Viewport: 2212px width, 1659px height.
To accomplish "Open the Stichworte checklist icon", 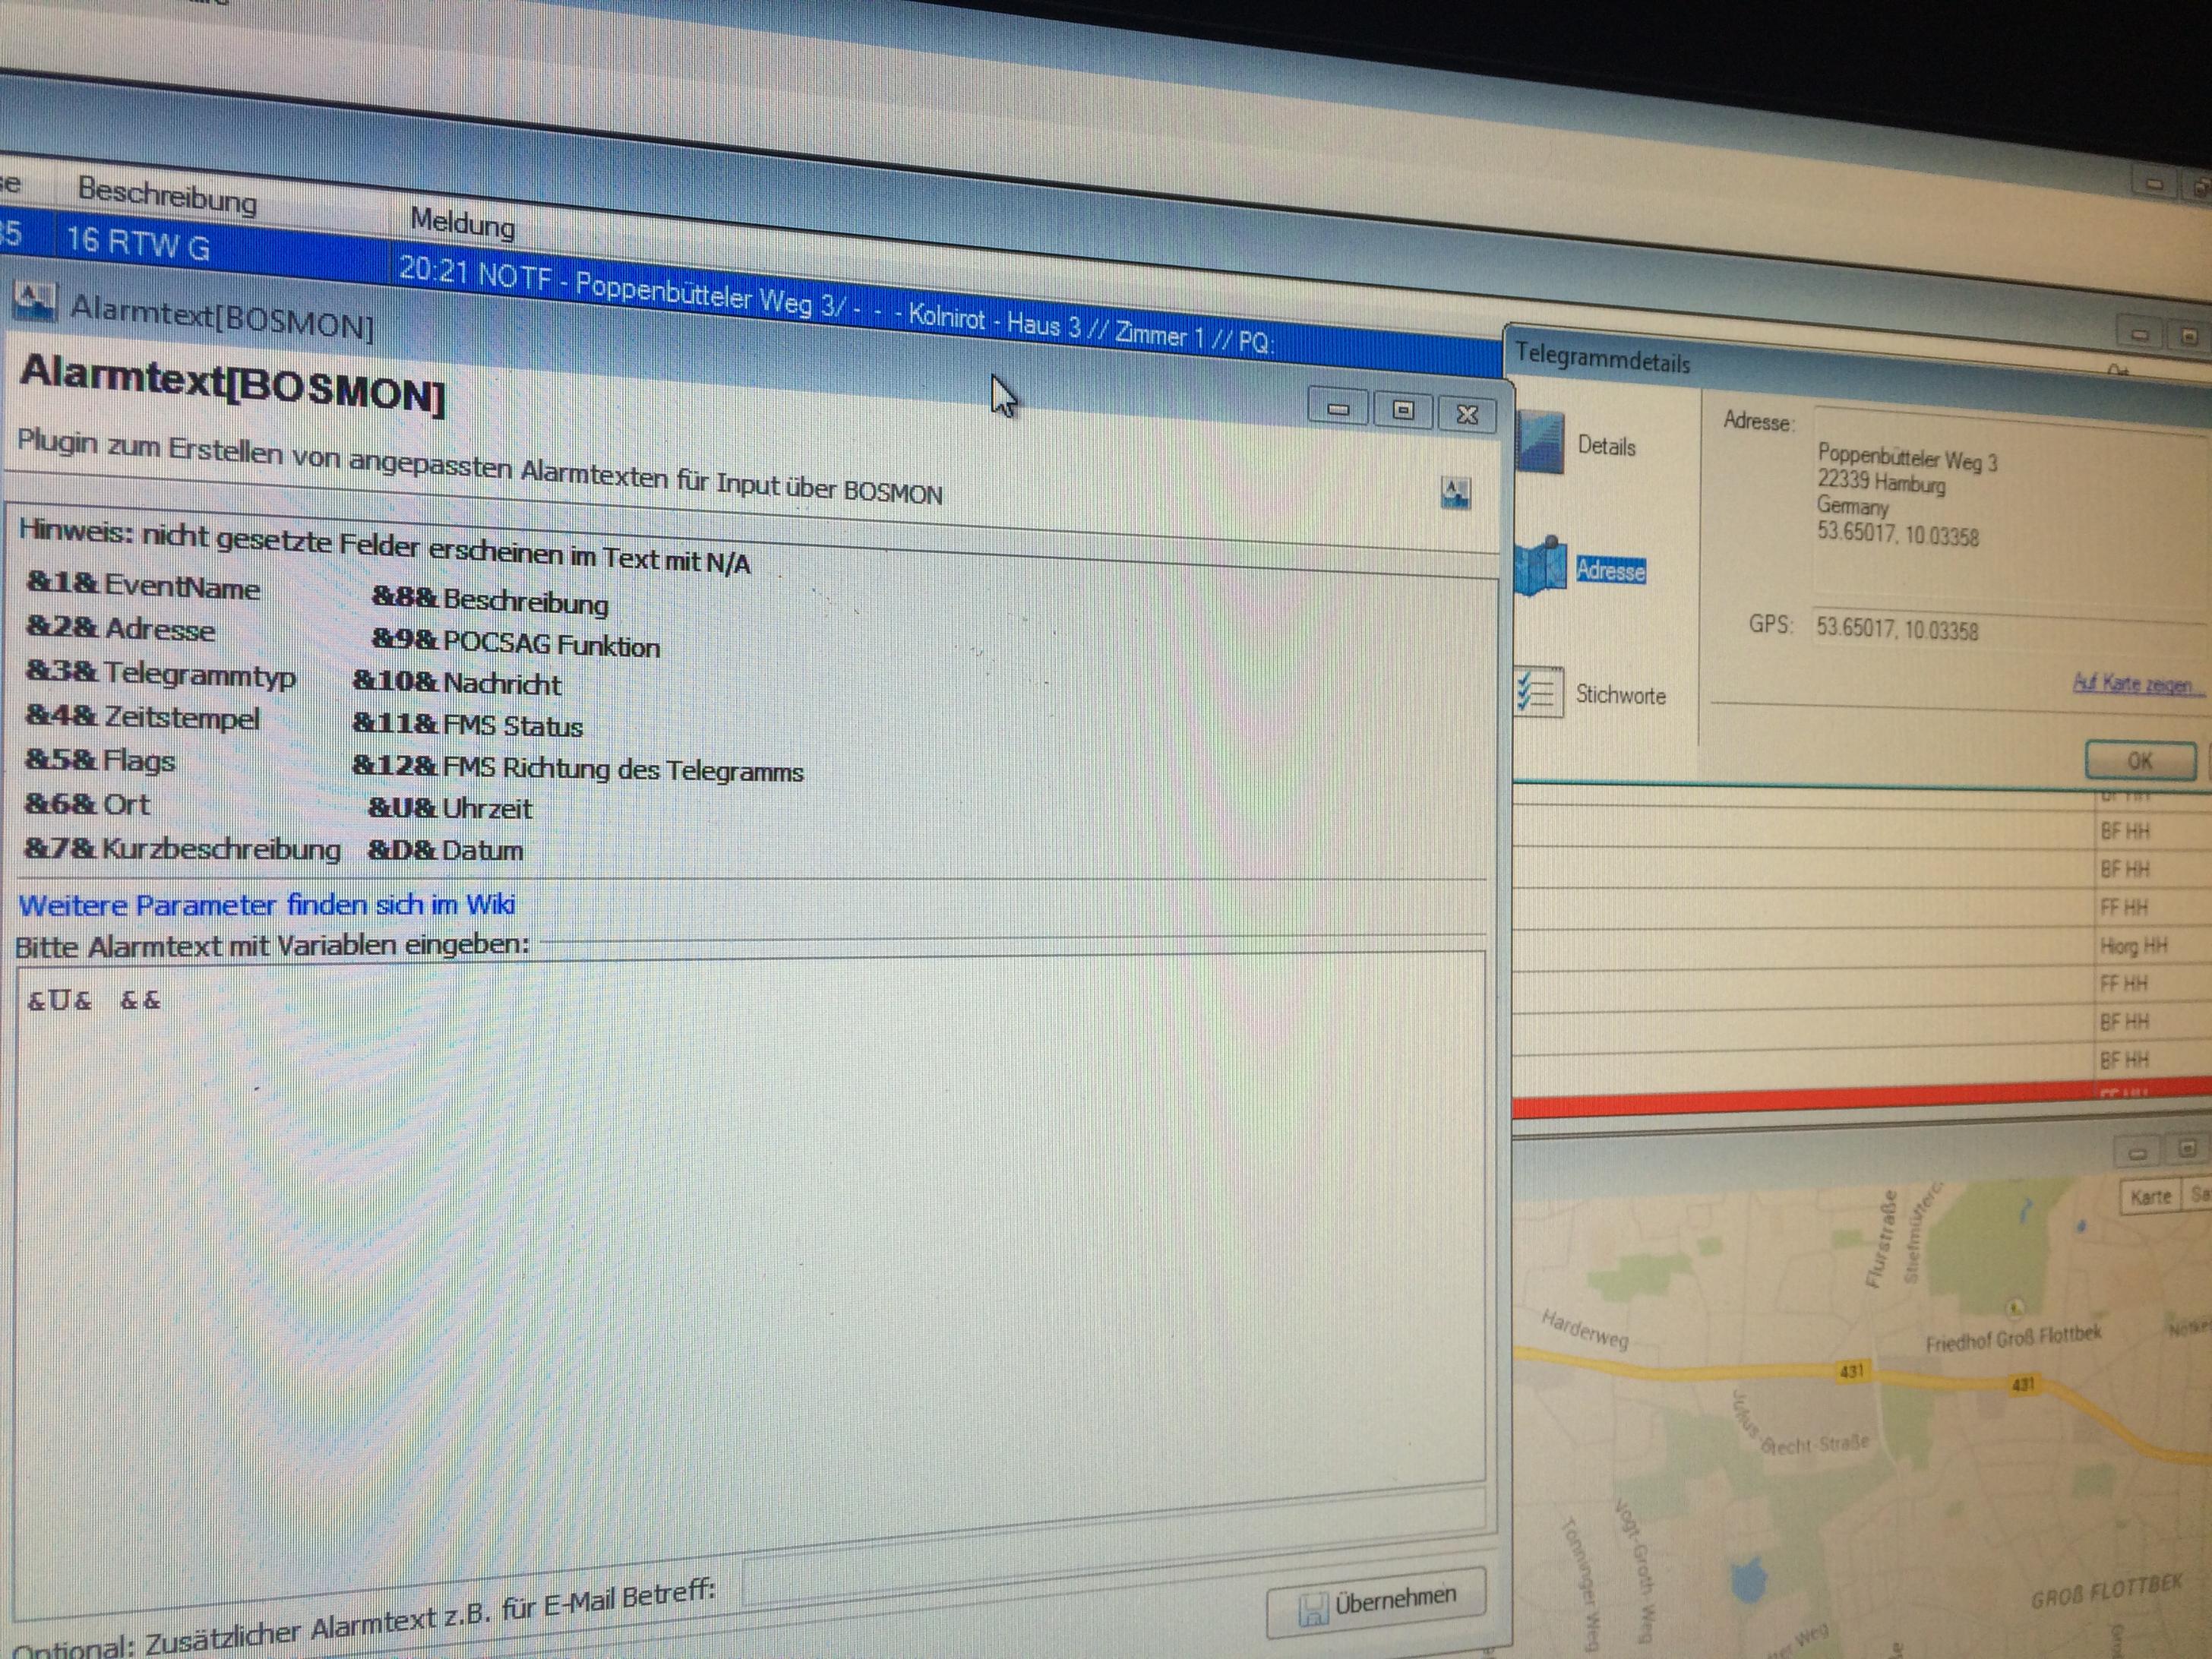I will [x=1539, y=691].
